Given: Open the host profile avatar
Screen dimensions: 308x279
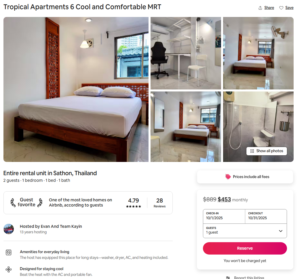Looking at the screenshot, I should pos(9,229).
